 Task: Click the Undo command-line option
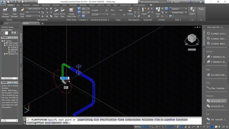(65, 123)
